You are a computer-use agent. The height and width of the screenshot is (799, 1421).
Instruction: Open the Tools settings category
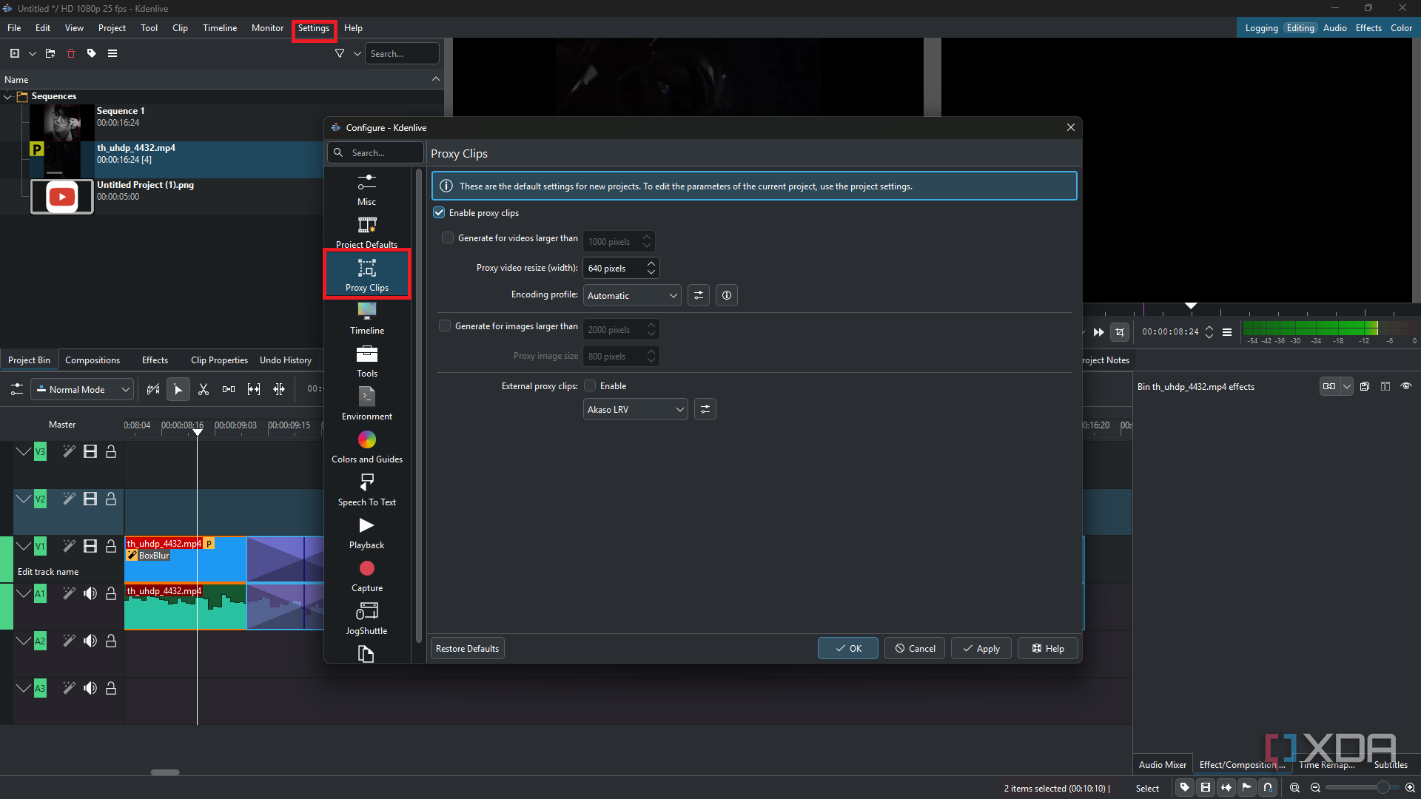[x=367, y=361]
